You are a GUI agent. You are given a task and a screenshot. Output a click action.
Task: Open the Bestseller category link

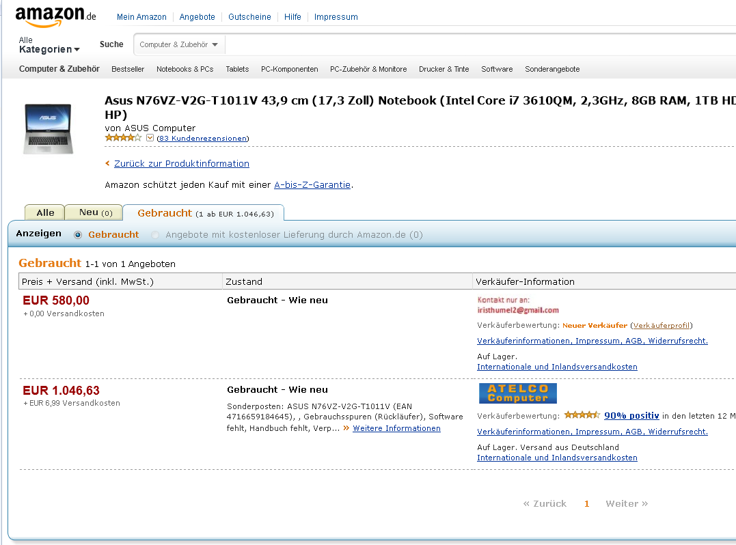tap(128, 69)
